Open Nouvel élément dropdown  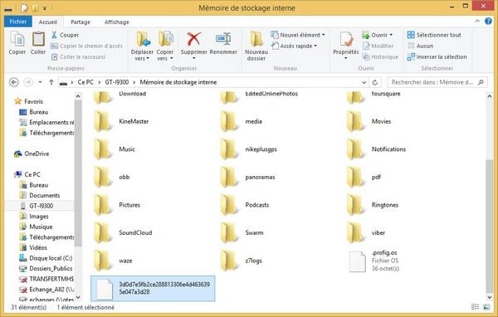click(x=298, y=35)
